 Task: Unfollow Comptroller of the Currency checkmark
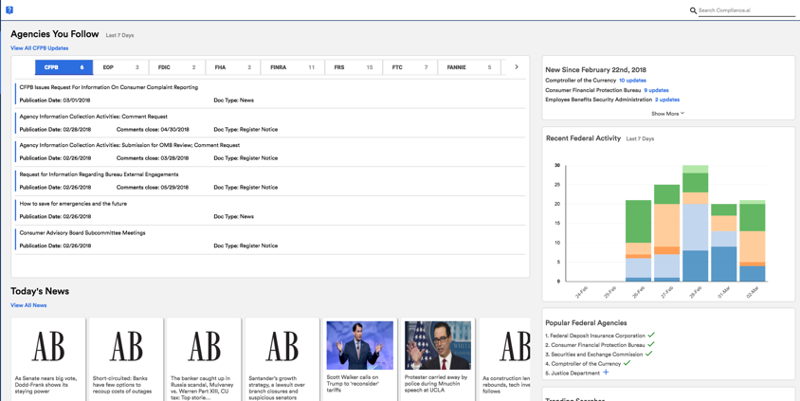[x=627, y=363]
